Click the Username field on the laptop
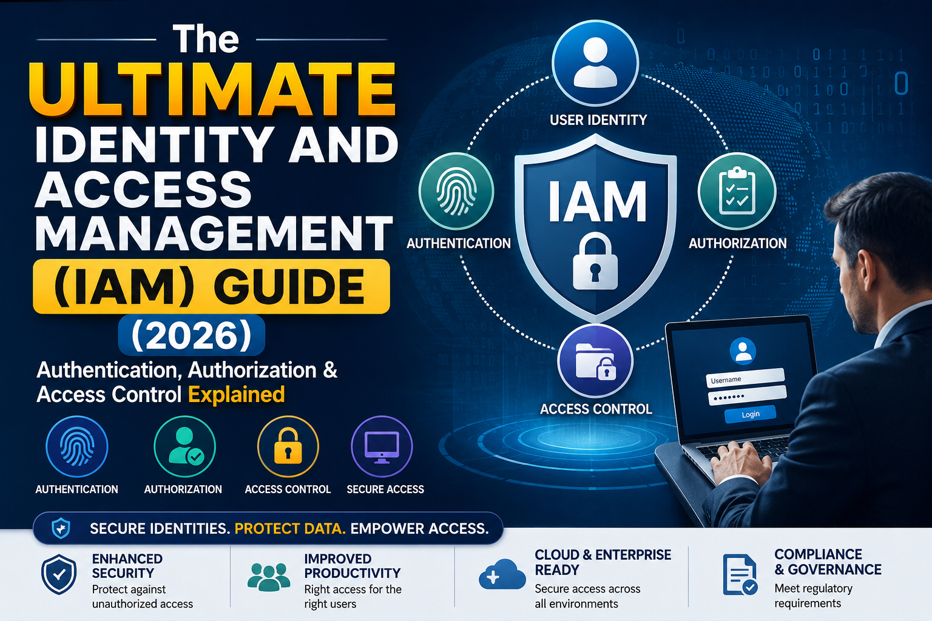Viewport: 932px width, 621px height. pos(746,377)
